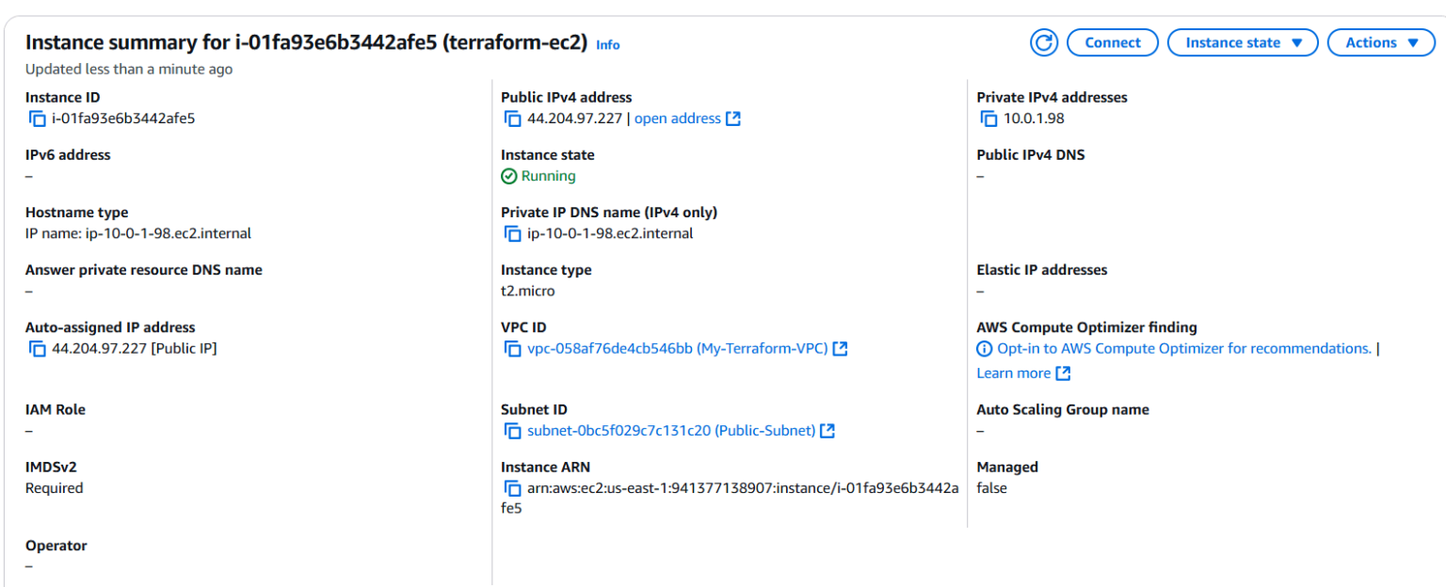Click the Connect button
1446x587 pixels.
(x=1112, y=42)
